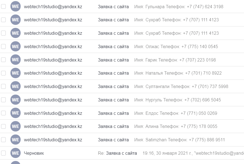Screen dimensions: 244x164
Task: Click the WE avatar on Нургуль row
Action: click(x=15, y=100)
